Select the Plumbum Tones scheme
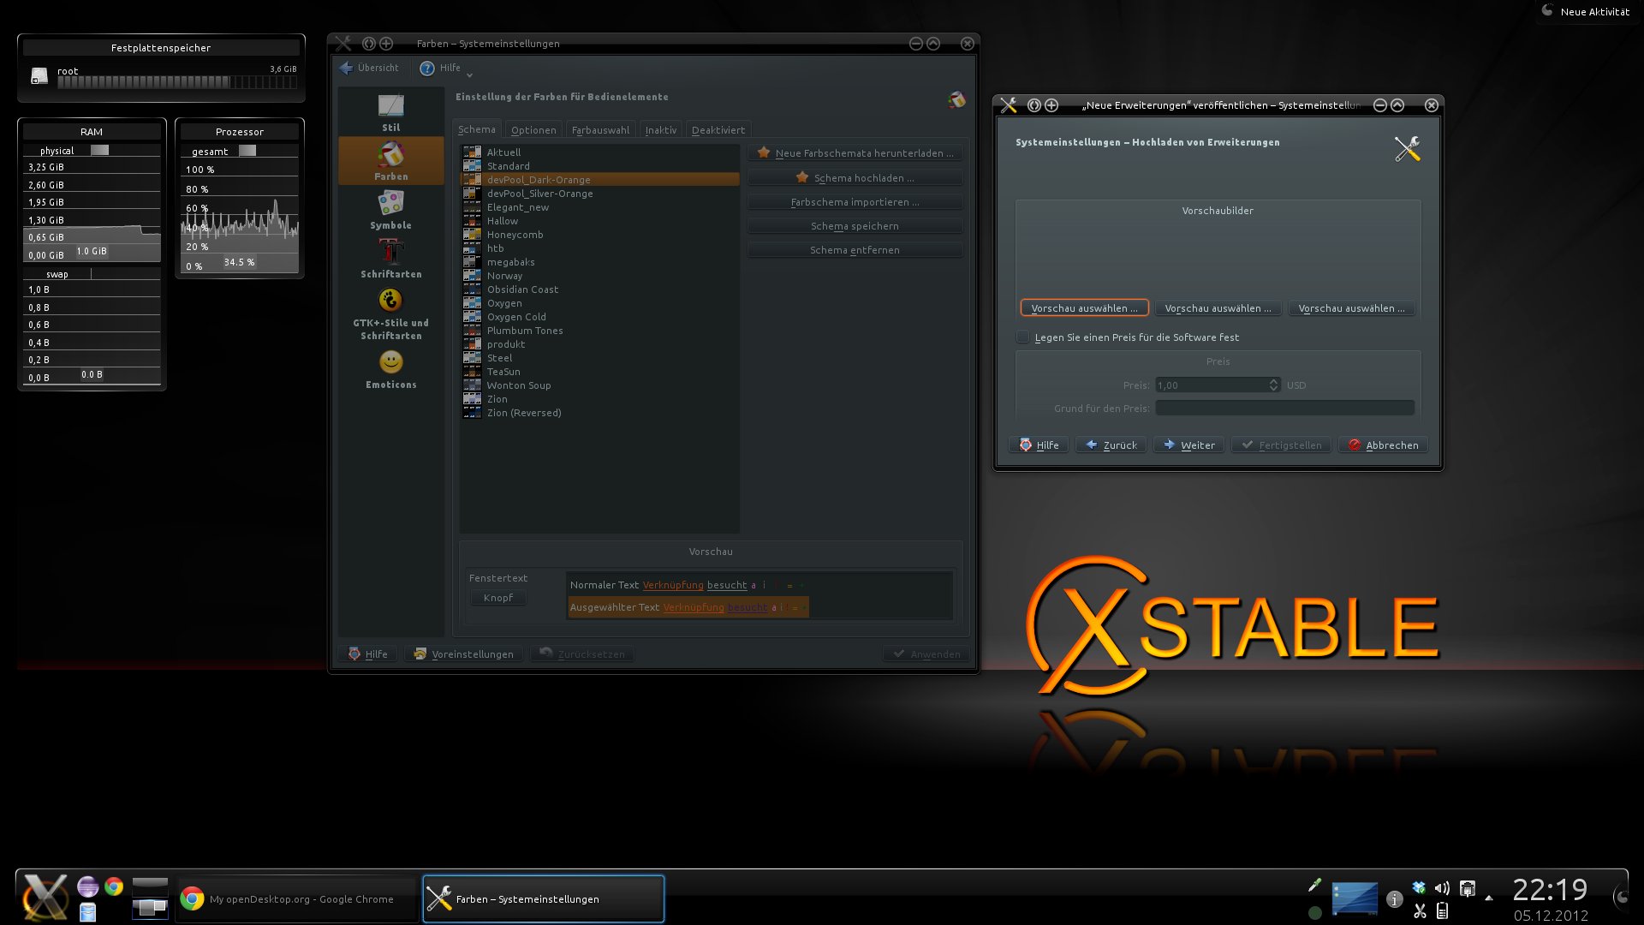The width and height of the screenshot is (1644, 925). [x=599, y=331]
